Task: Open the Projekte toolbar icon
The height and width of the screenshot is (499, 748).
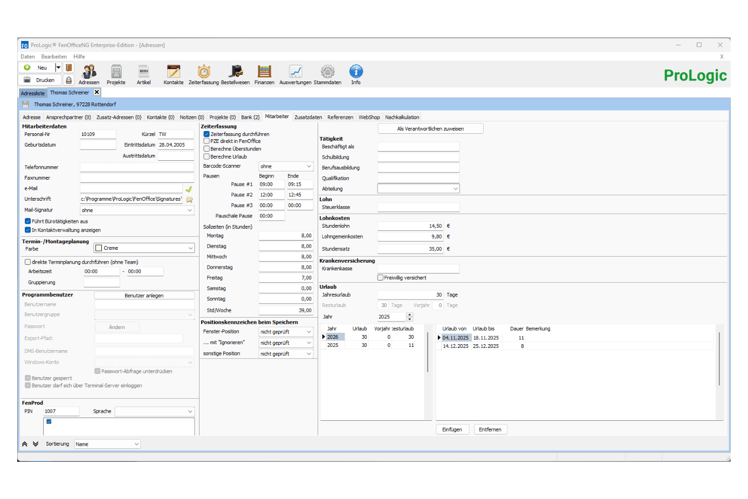Action: (116, 72)
